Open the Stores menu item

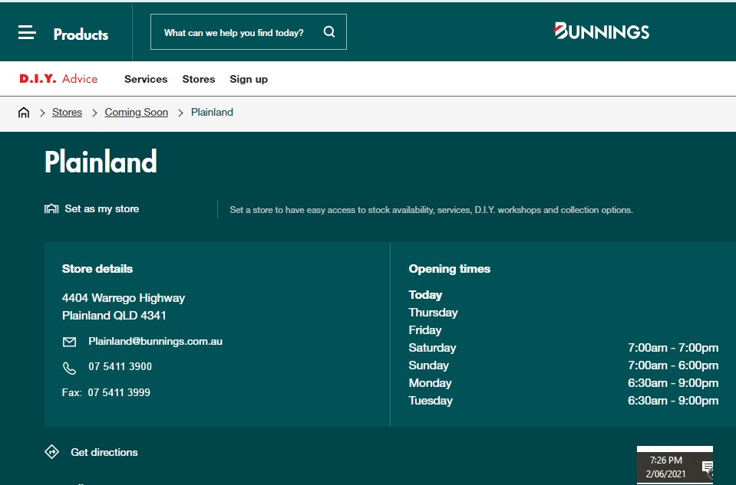199,79
